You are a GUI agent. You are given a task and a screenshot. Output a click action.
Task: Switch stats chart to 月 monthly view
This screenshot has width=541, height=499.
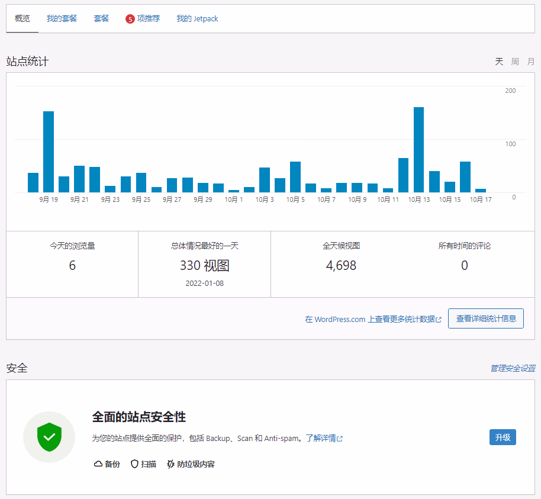(x=531, y=62)
